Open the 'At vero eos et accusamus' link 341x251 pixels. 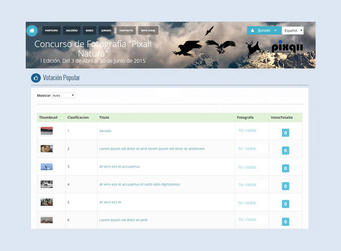coord(119,167)
